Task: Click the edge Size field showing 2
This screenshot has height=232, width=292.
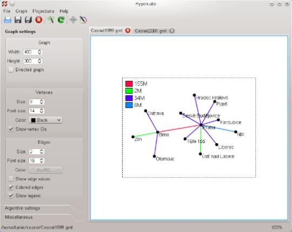Action: 34,152
